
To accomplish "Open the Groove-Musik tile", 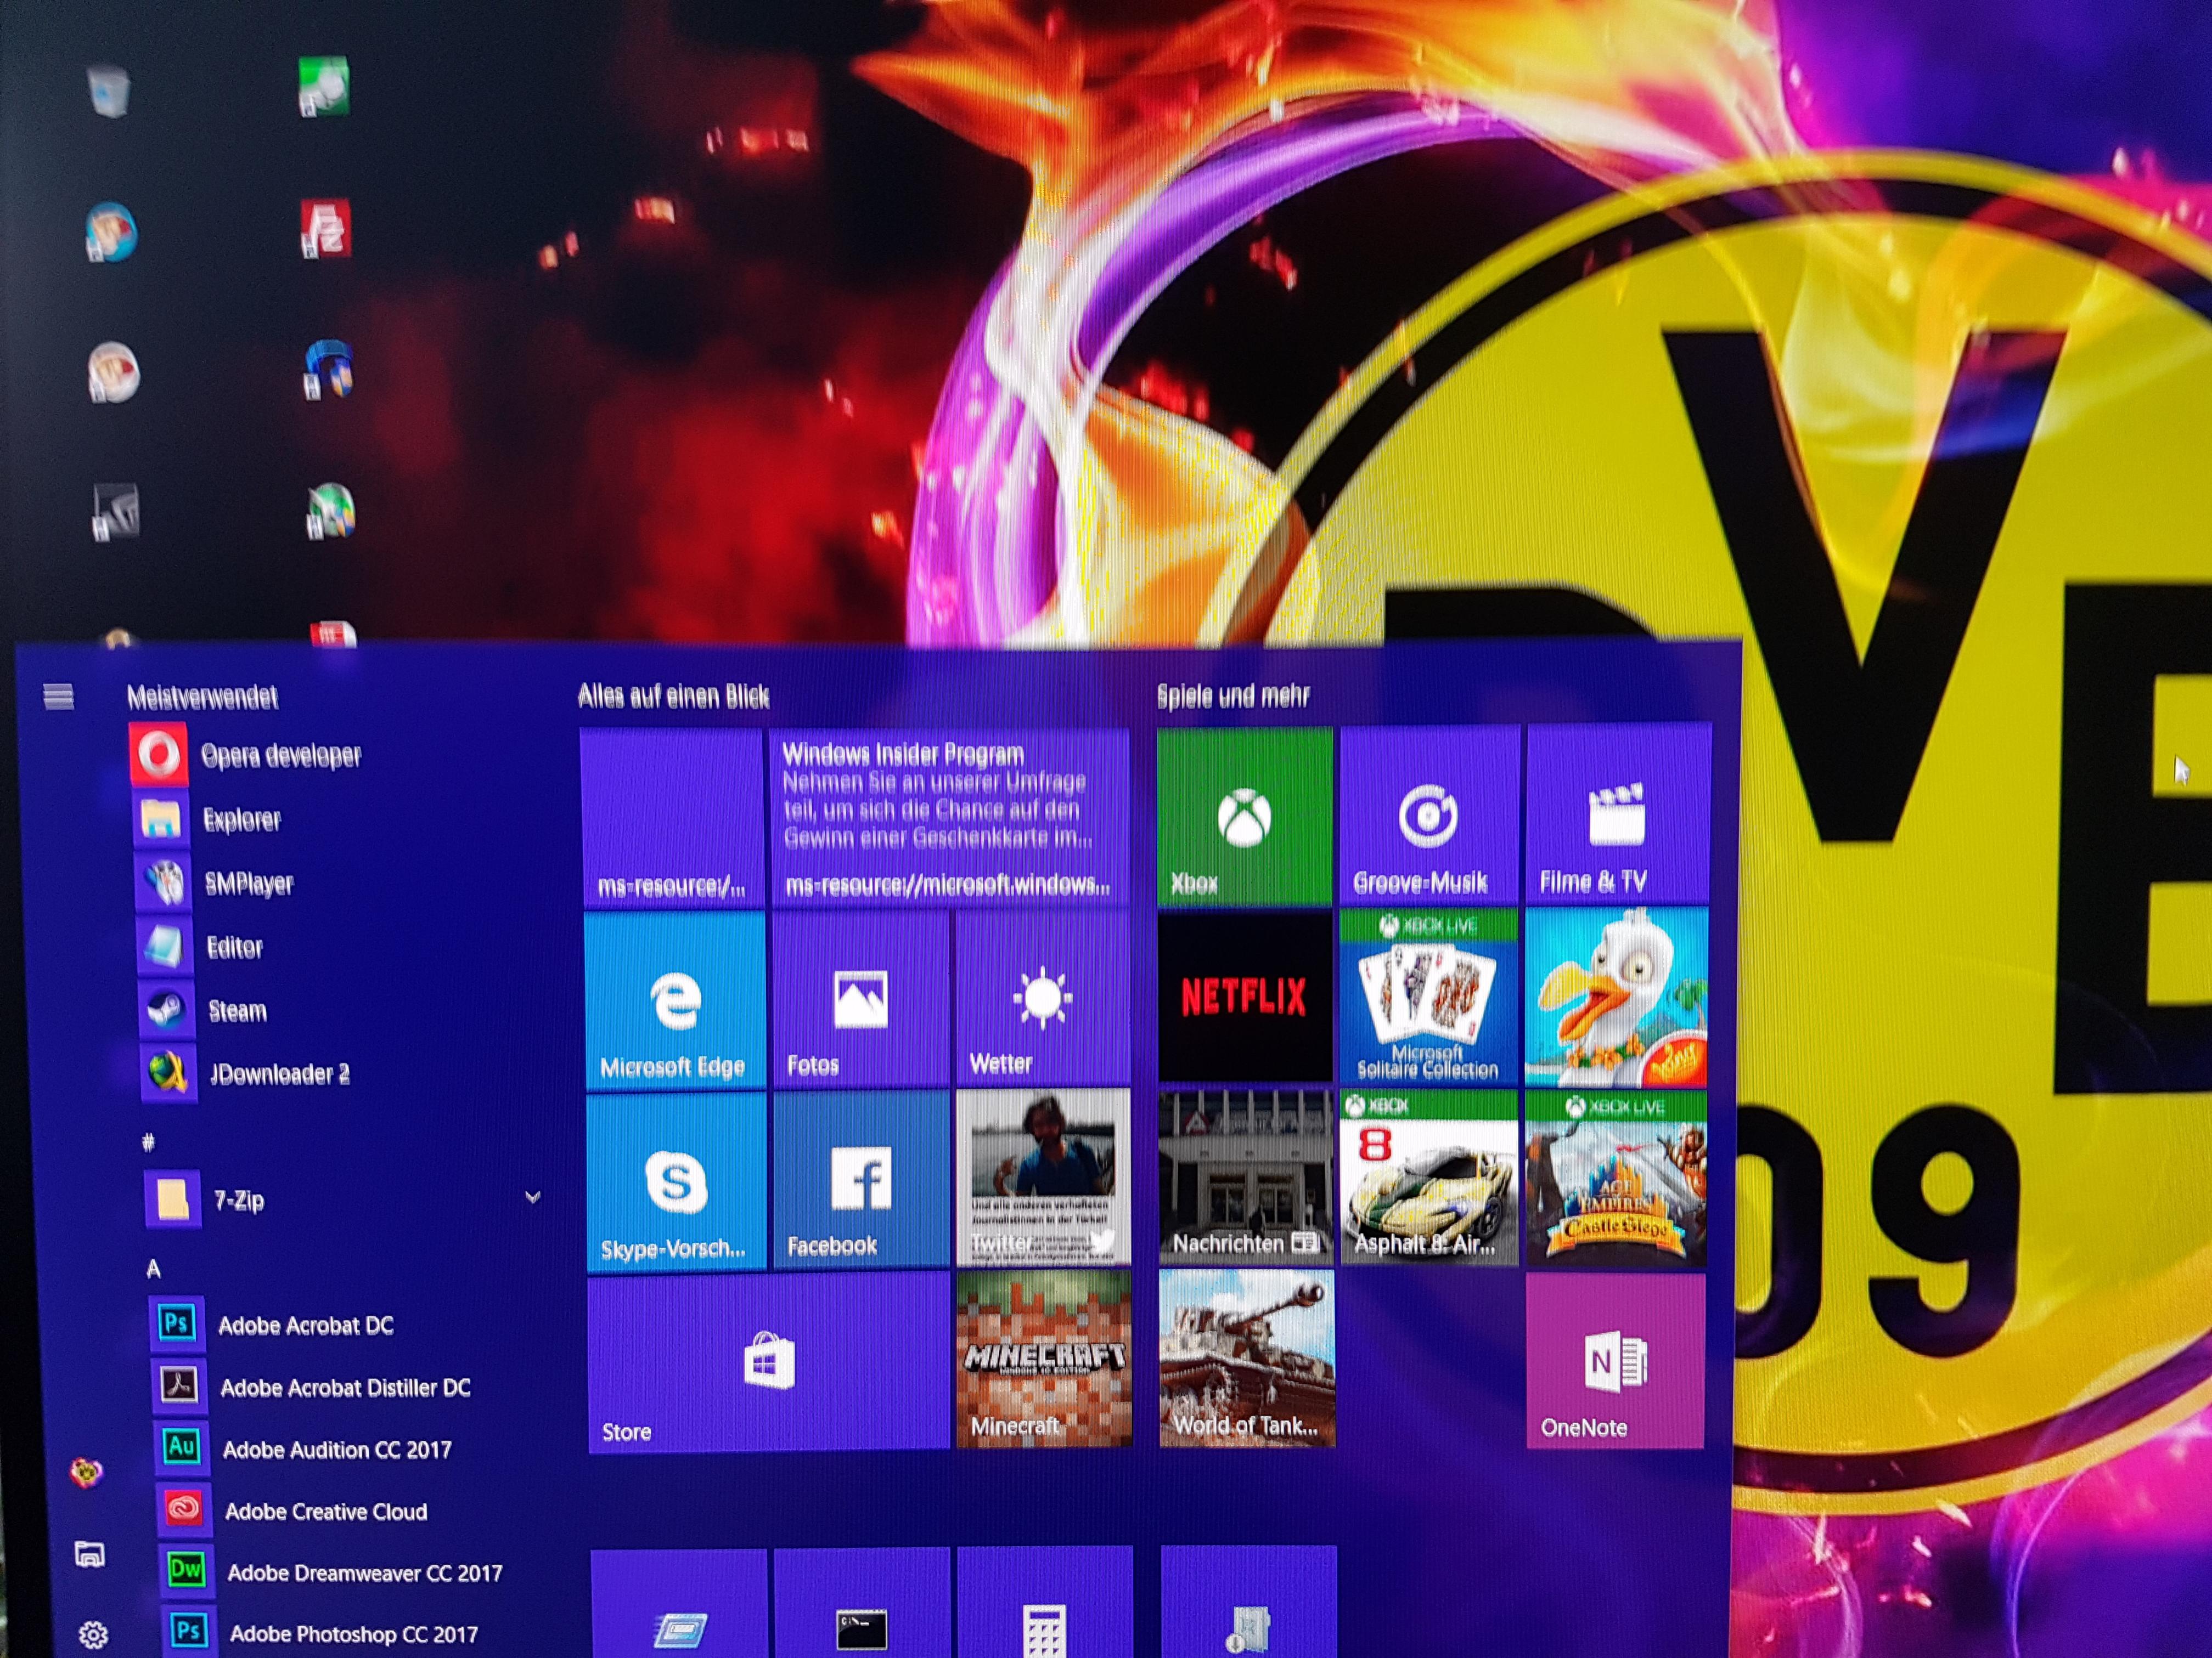I will [x=1428, y=817].
